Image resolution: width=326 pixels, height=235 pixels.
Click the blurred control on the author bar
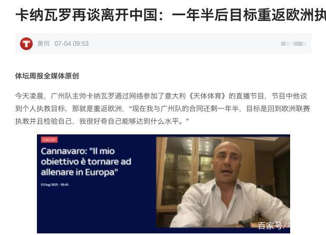[x=293, y=44]
